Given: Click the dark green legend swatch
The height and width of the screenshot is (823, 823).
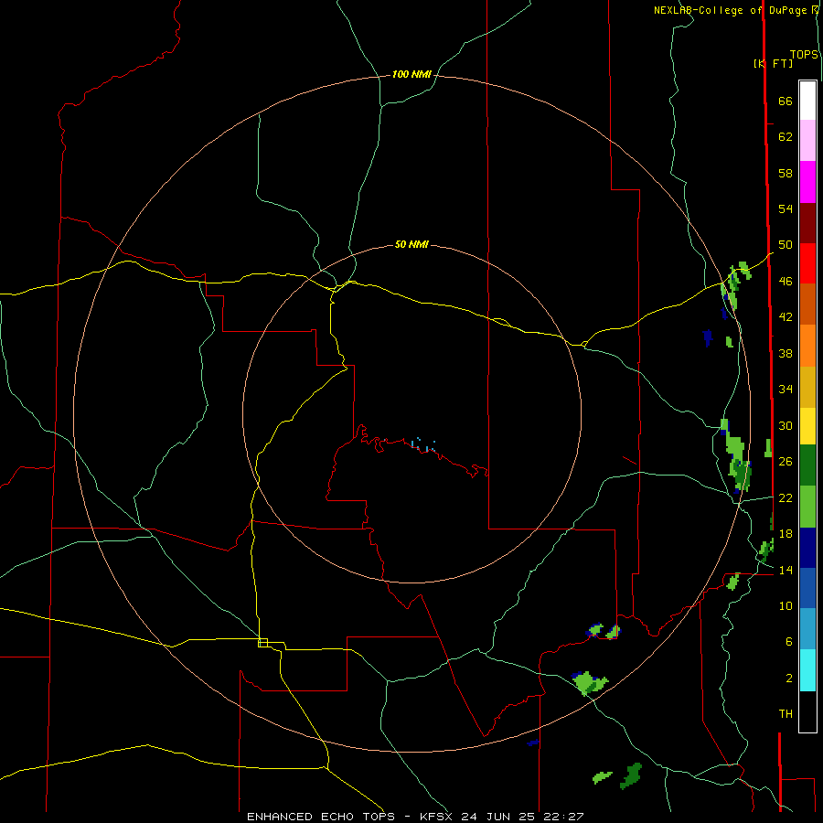Looking at the screenshot, I should (x=807, y=465).
